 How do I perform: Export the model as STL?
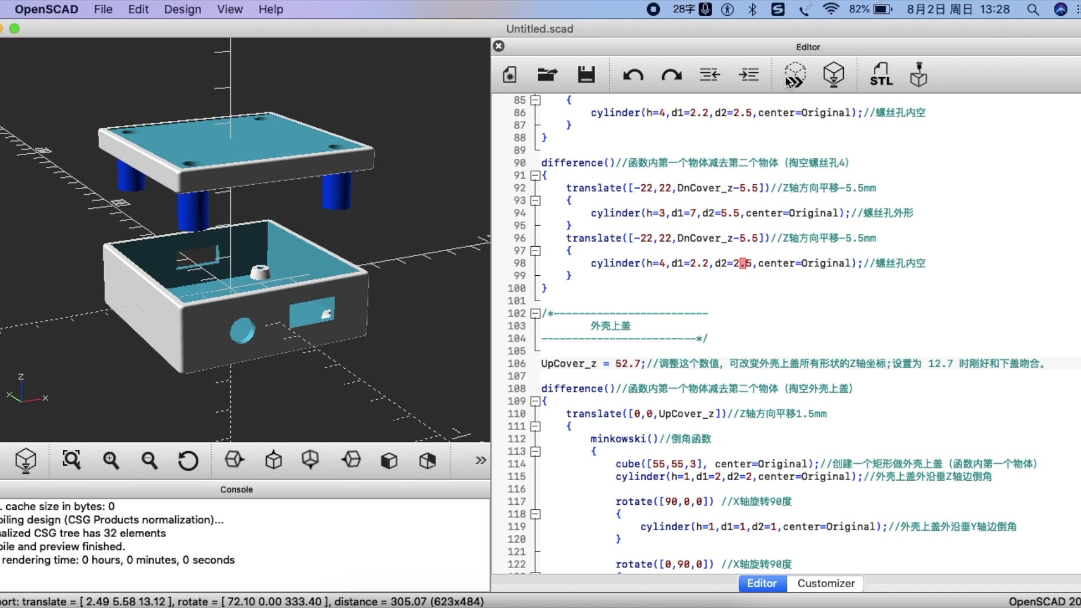click(x=880, y=74)
